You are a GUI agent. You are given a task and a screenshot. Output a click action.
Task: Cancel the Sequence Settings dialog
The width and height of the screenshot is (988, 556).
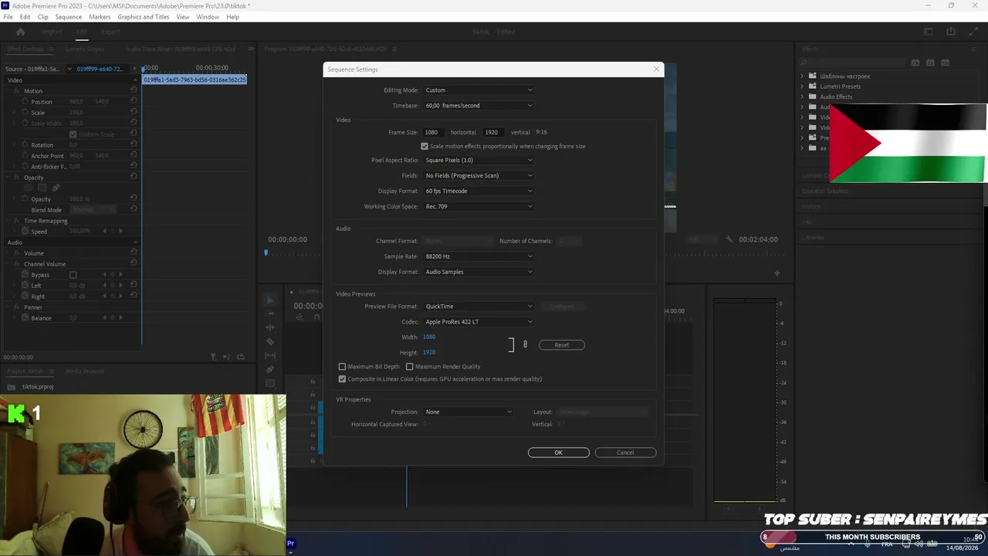pos(625,453)
